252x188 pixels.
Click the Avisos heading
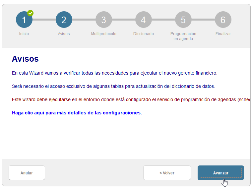tap(25, 59)
